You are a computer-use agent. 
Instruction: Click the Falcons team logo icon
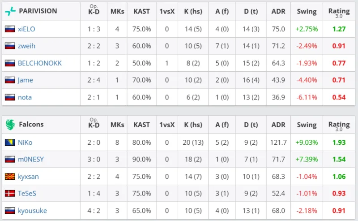coord(10,124)
